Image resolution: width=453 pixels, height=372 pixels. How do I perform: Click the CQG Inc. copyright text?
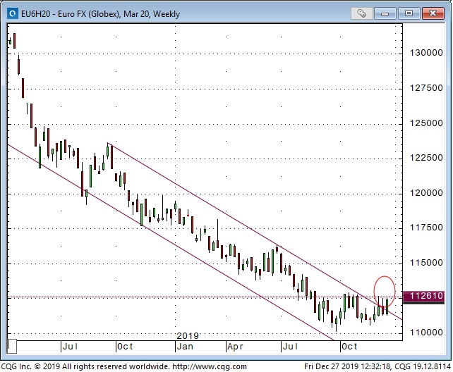(85, 366)
